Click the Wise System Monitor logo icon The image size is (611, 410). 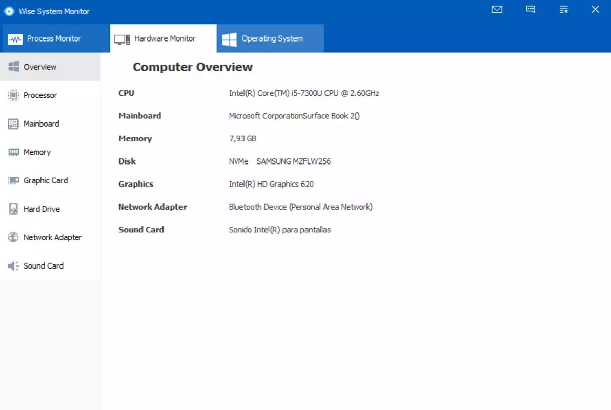tap(9, 11)
